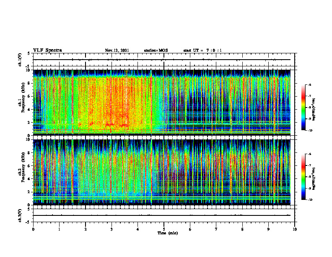
Task: Click the ch.1 spectrogram color scale bar
Action: 303,108
